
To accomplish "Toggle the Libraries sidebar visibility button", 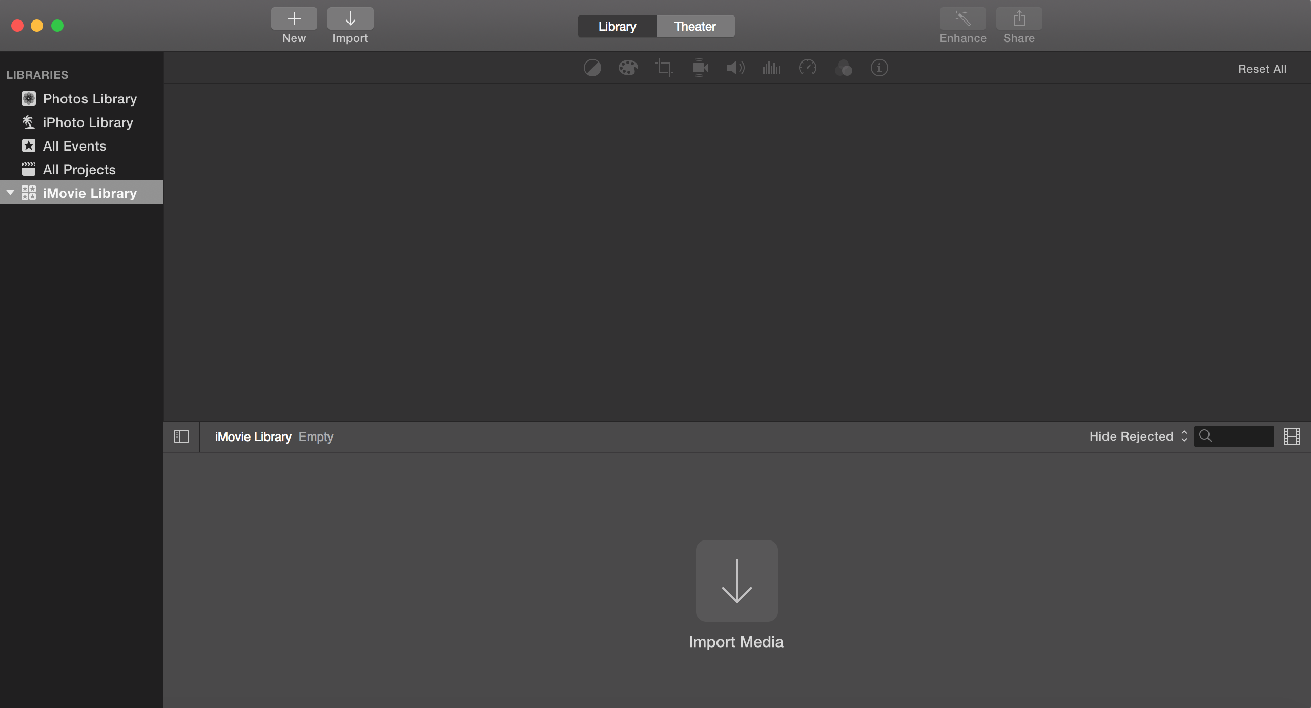I will [x=181, y=436].
